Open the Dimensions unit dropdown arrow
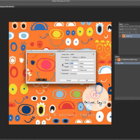Image resolution: width=140 pixels, height=140 pixels. point(71,57)
